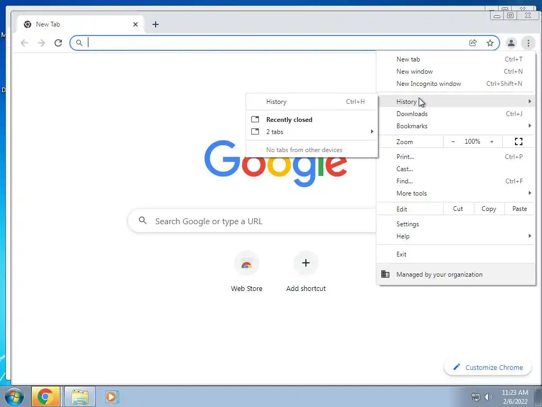Click the Show desktop strip on taskbar
The image size is (542, 407).
coord(538,396)
